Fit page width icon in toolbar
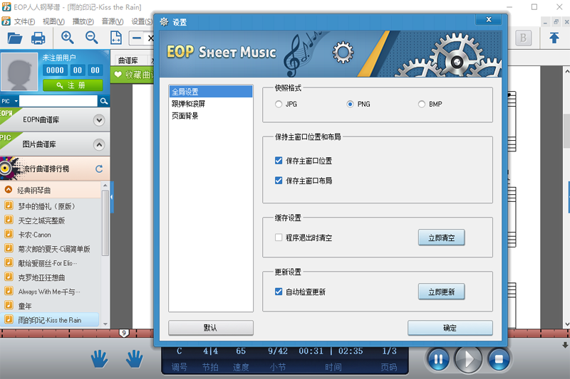 coord(115,38)
